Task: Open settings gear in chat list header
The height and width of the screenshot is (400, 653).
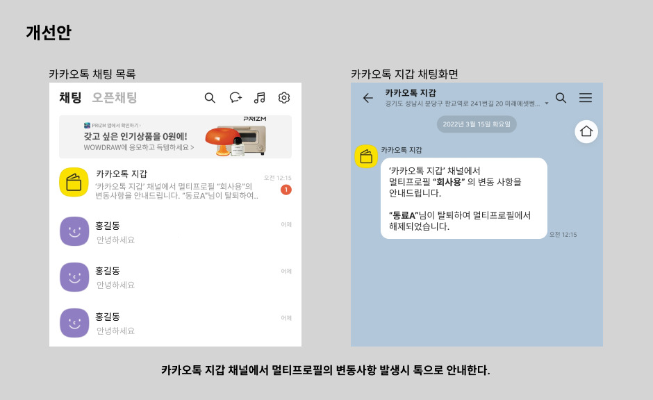Action: coord(284,98)
